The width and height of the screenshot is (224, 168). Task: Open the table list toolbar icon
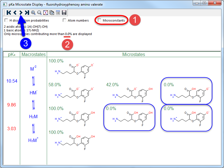tap(58, 13)
